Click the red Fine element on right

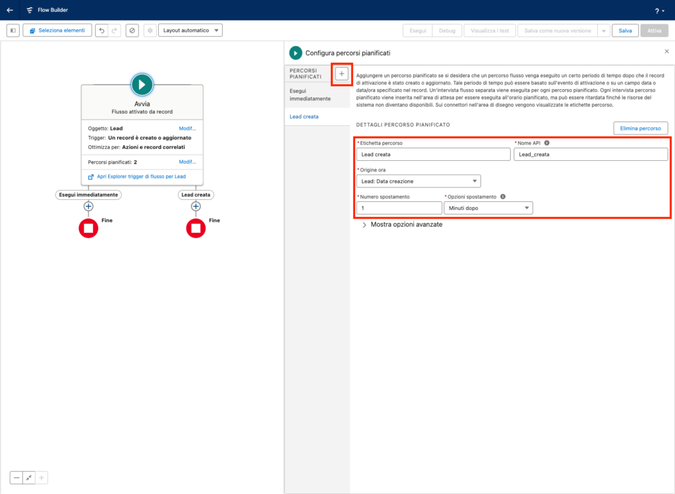195,228
